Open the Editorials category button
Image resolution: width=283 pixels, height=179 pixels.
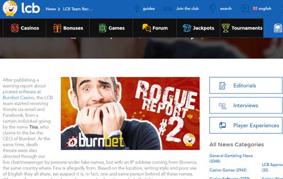[x=246, y=85]
